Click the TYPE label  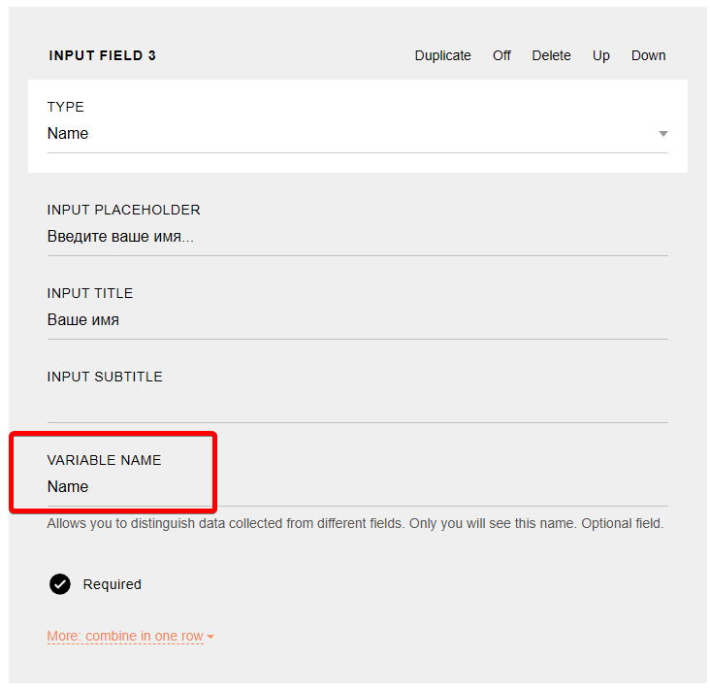[66, 107]
